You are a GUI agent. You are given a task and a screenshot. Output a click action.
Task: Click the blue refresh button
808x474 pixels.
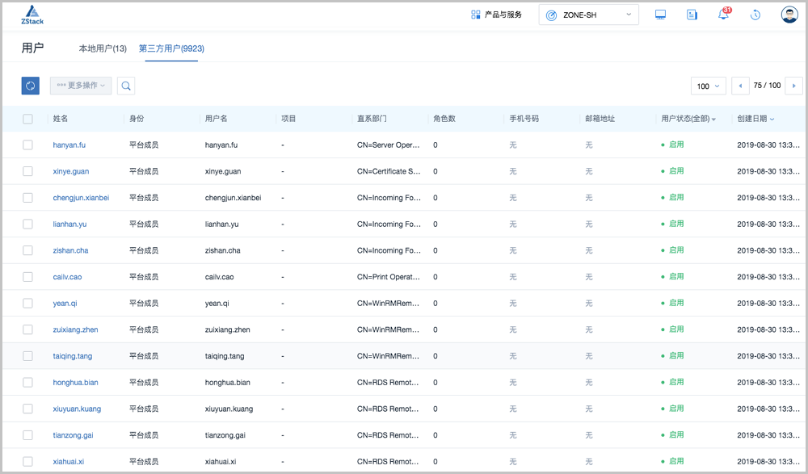pos(30,86)
